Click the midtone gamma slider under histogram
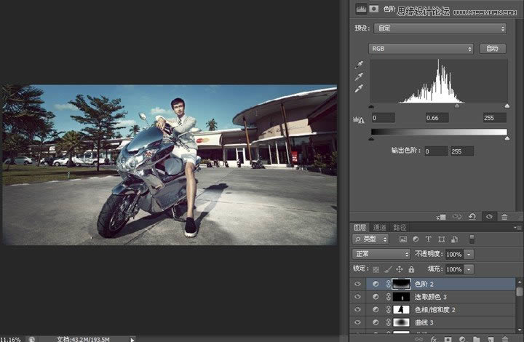This screenshot has width=524, height=342. click(x=457, y=106)
